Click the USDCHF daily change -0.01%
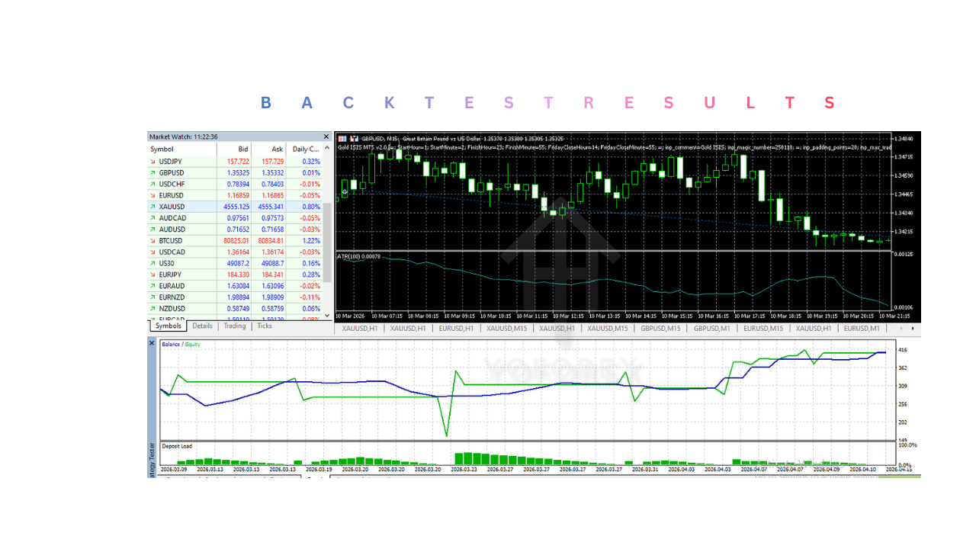Screen dimensions: 976x549 [310, 185]
